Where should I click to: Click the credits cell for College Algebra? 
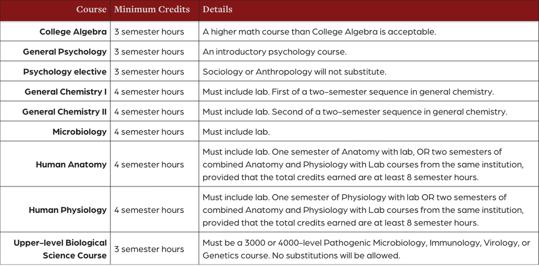[x=149, y=32]
